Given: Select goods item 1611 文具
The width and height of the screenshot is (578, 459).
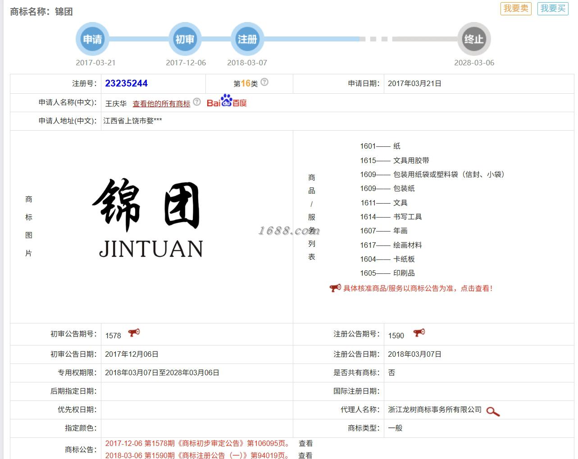Looking at the screenshot, I should click(x=384, y=203).
